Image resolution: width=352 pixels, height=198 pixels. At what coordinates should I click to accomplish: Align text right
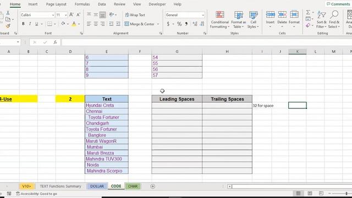pyautogui.click(x=103, y=24)
